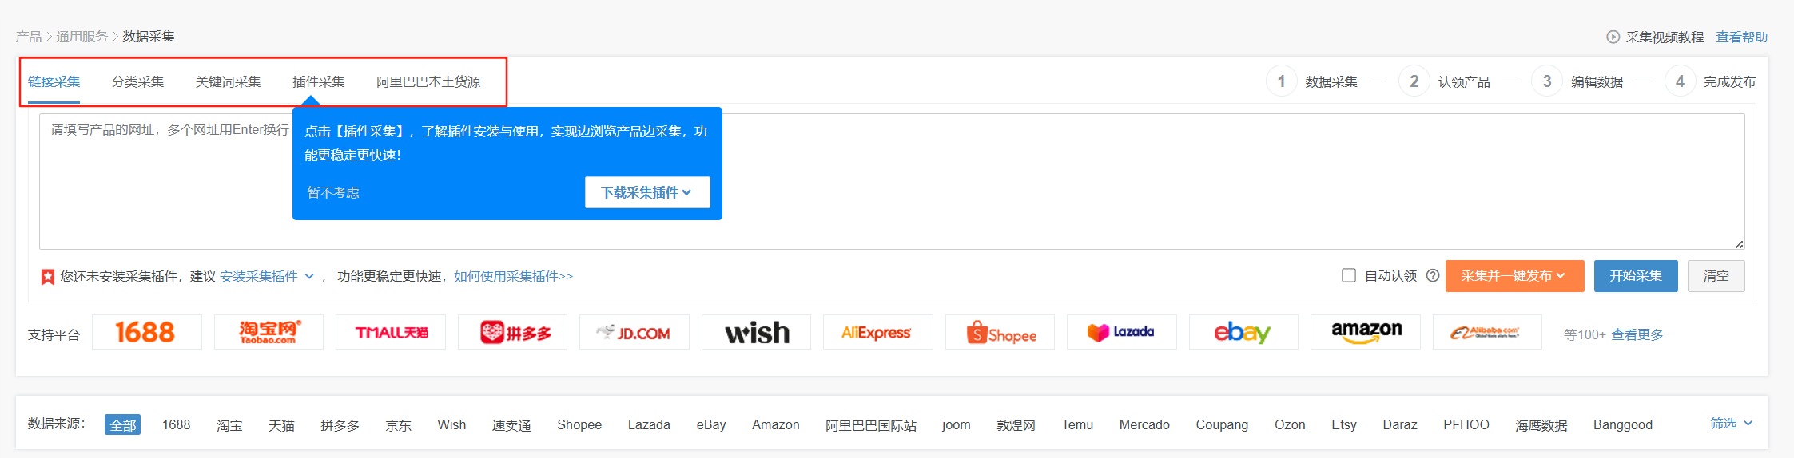Expand the 筛选 filter options
The height and width of the screenshot is (458, 1794).
tap(1731, 424)
